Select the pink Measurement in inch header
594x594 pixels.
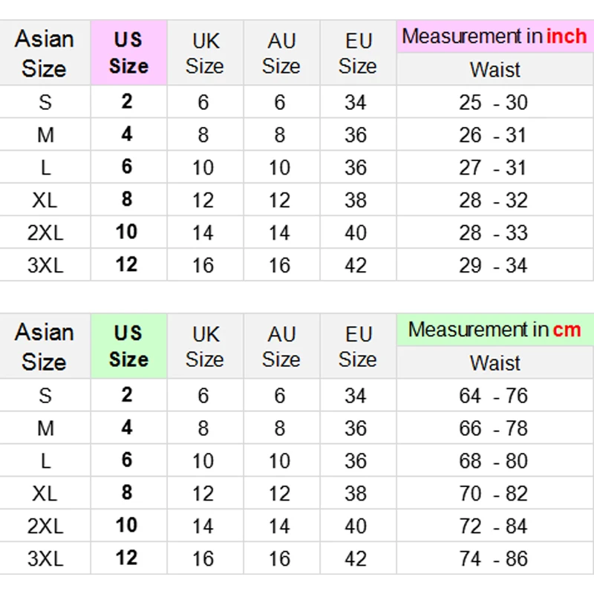(494, 36)
